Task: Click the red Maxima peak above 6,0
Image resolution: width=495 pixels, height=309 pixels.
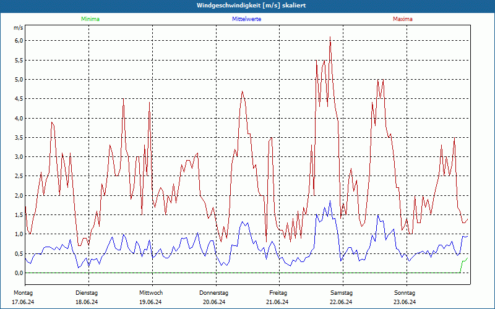Action: pos(330,38)
